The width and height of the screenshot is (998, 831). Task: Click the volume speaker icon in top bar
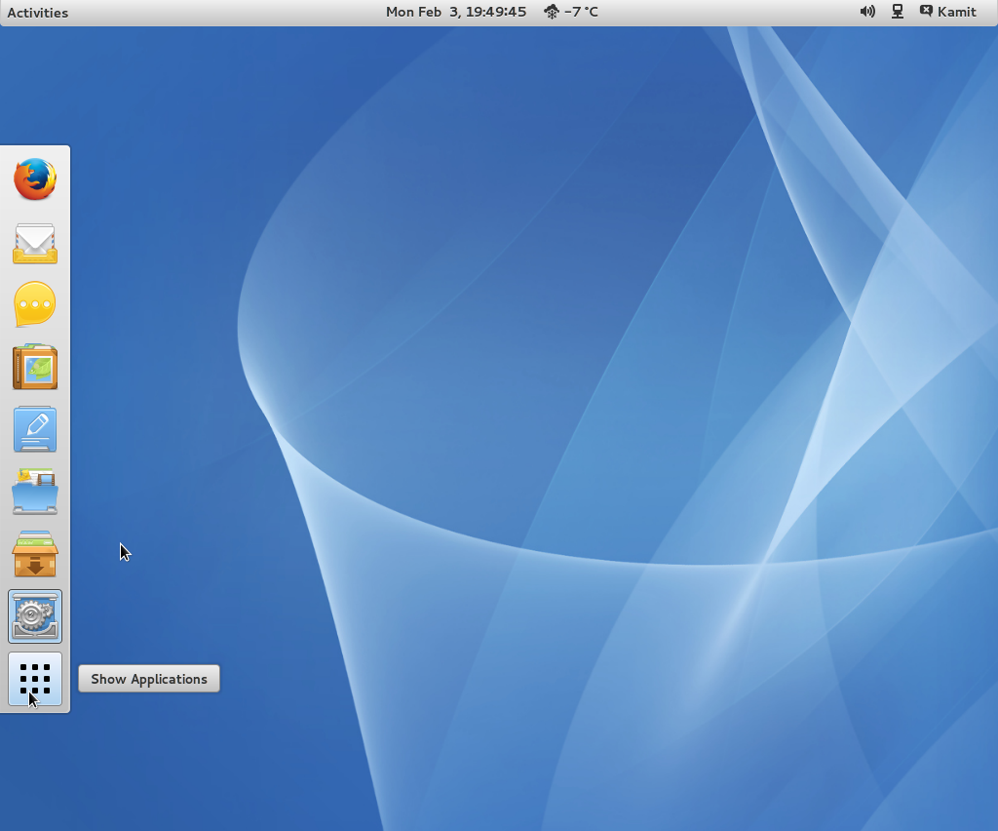tap(866, 12)
